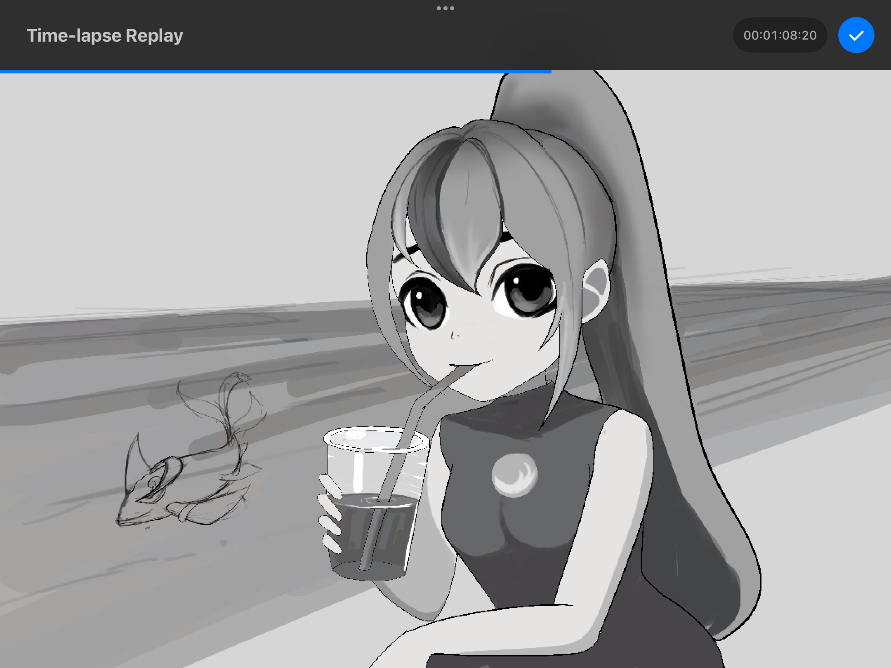The width and height of the screenshot is (891, 668).
Task: Tap the three-dot drag handle at top
Action: [445, 8]
